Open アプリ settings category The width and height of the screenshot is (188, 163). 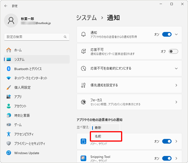[x=37, y=97]
